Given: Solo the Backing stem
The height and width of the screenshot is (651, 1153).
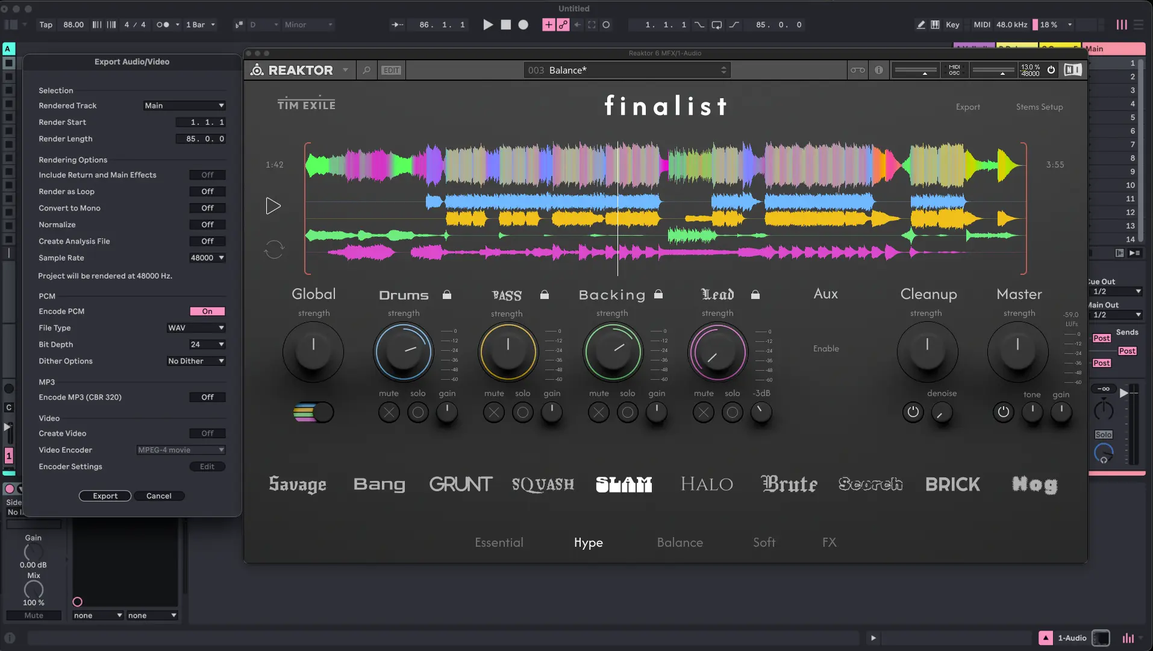Looking at the screenshot, I should [x=628, y=412].
